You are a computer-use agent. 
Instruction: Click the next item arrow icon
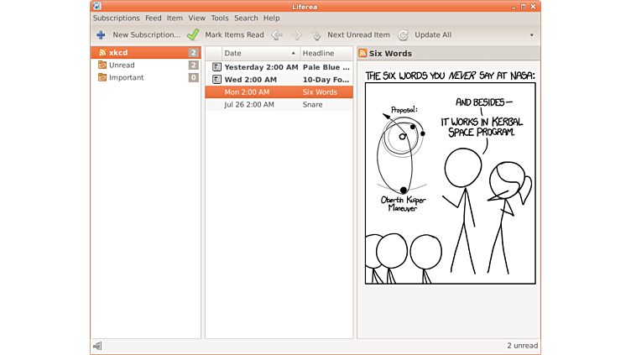click(x=296, y=35)
